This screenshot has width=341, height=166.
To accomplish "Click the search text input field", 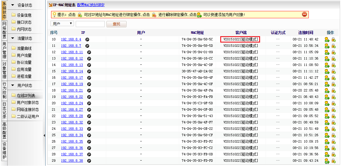I will pos(90,24).
